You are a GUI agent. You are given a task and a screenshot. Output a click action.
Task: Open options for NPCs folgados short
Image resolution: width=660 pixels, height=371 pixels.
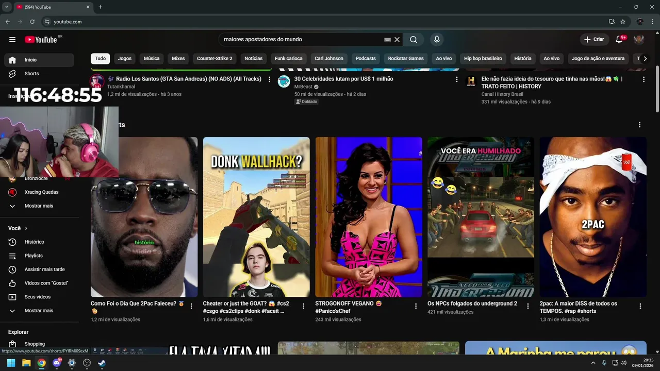pos(528,306)
